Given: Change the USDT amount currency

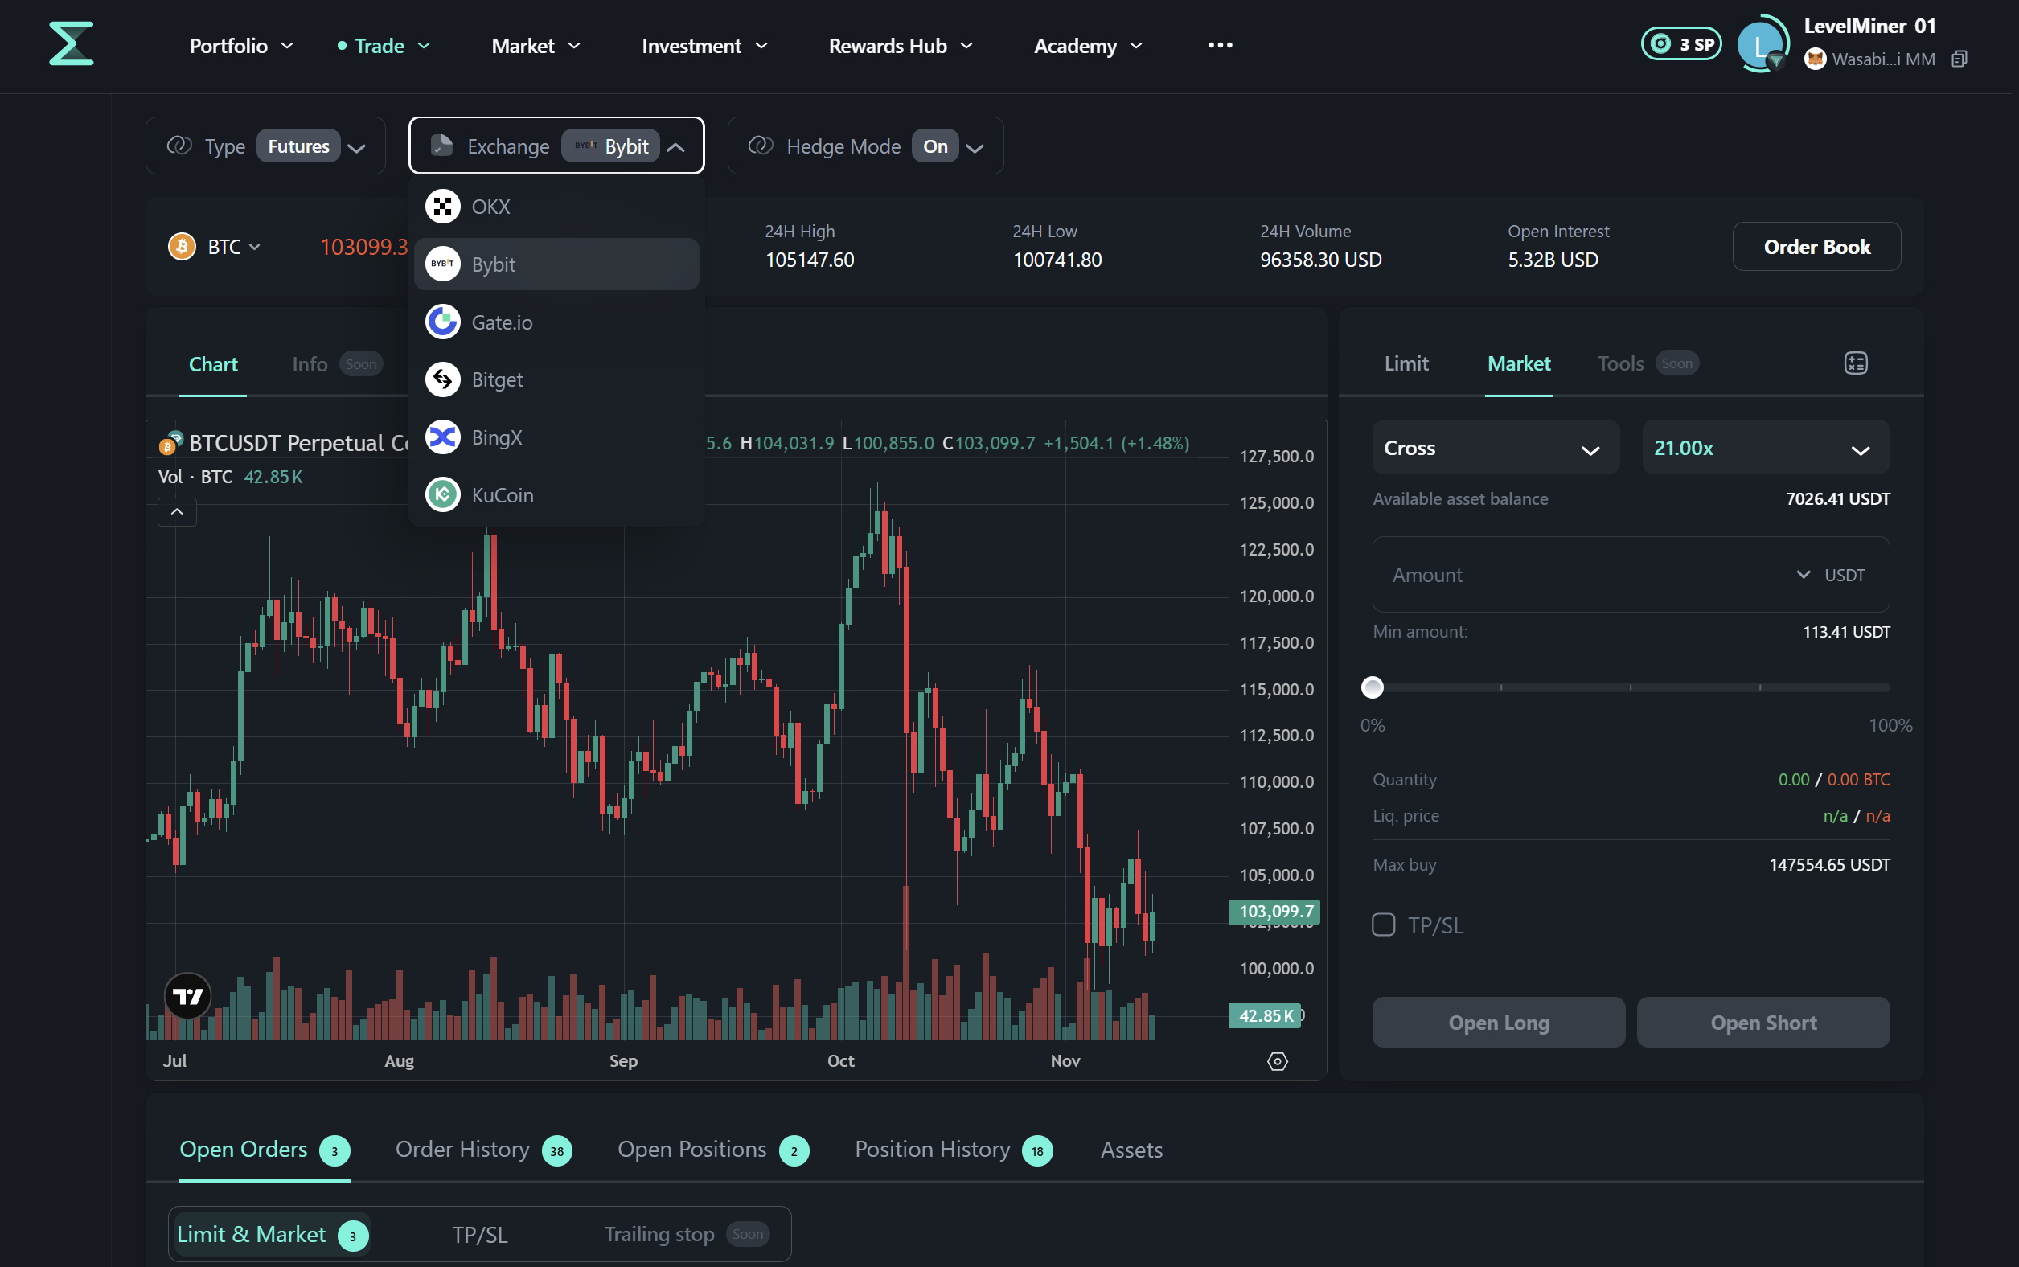Looking at the screenshot, I should 1830,575.
